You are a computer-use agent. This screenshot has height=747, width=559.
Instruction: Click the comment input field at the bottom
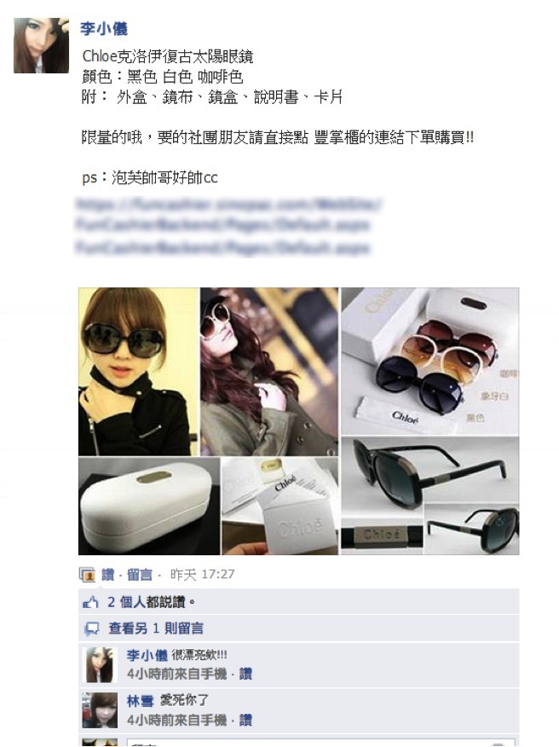(x=320, y=743)
